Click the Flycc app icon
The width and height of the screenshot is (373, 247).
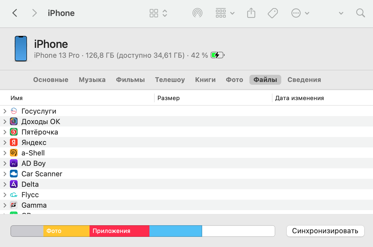point(14,195)
